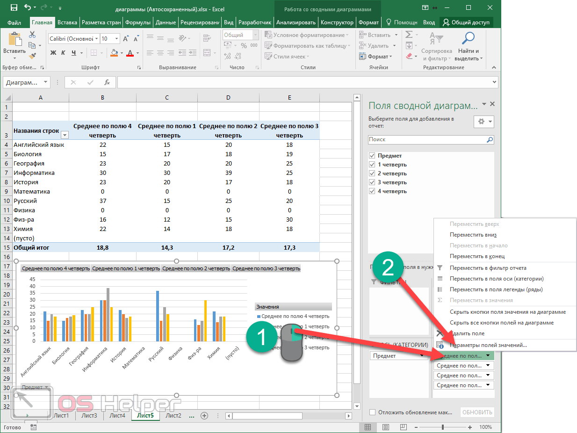Switch to the Вставка ribbon tab
This screenshot has height=433, width=577.
(x=67, y=22)
